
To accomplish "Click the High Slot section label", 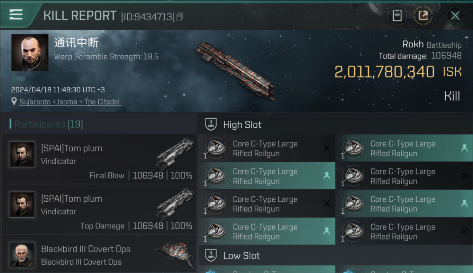I will pos(242,125).
